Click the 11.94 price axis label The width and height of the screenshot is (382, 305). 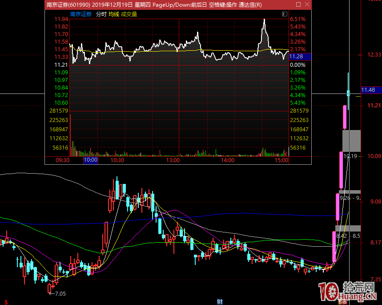point(61,19)
